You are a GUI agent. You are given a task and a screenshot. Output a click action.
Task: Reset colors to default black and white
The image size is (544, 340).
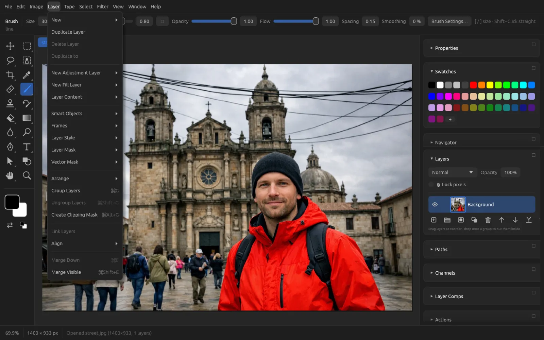click(23, 225)
